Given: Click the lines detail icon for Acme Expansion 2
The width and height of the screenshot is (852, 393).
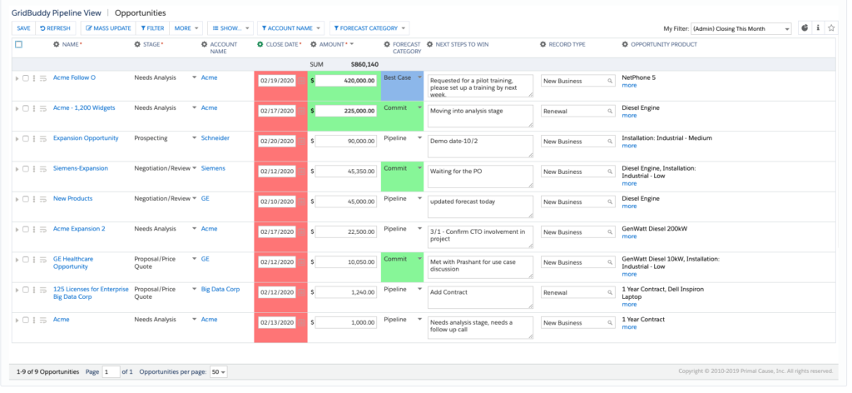Looking at the screenshot, I should [43, 229].
